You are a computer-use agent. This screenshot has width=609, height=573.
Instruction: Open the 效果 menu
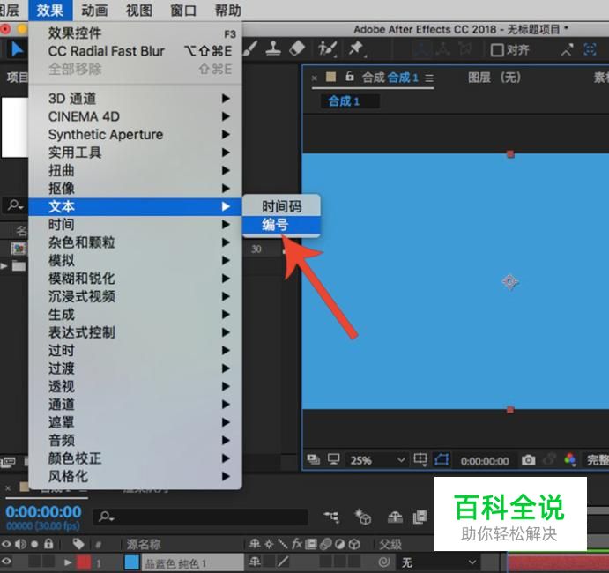coord(50,10)
